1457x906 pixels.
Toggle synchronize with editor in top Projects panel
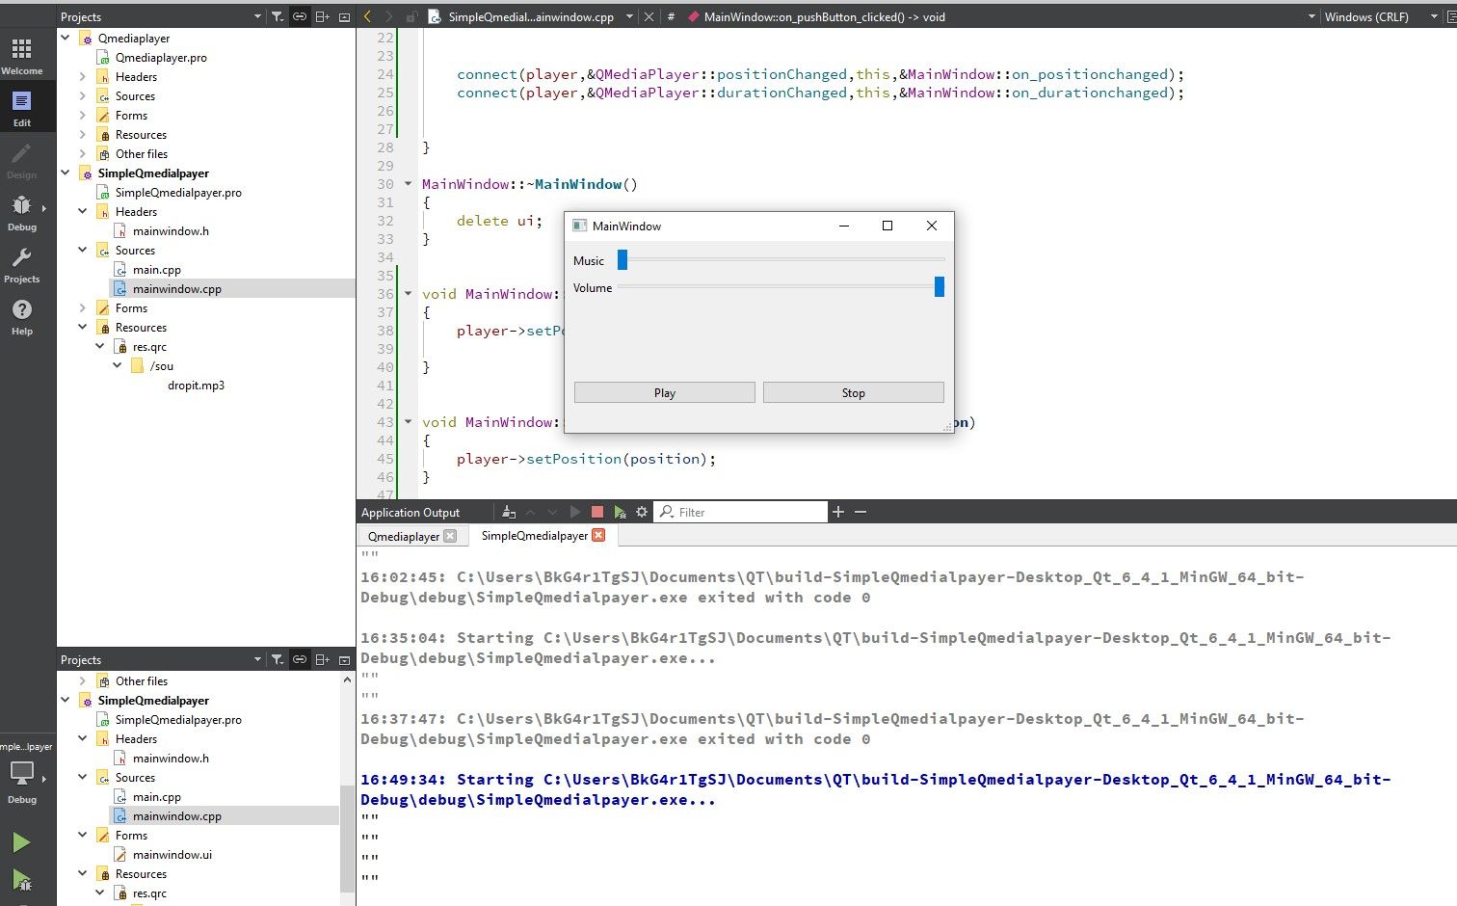[300, 16]
